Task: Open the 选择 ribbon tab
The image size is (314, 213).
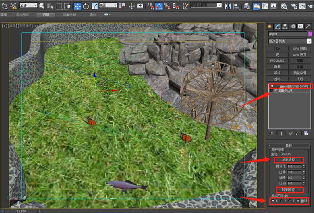Action: pyautogui.click(x=46, y=14)
